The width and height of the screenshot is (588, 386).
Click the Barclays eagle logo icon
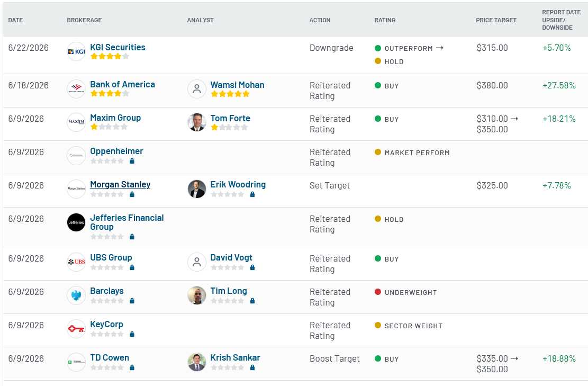76,295
